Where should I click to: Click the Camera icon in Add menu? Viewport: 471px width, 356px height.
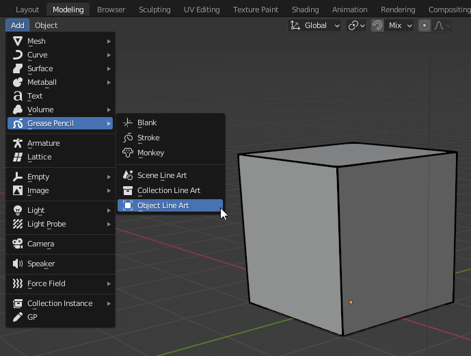[x=18, y=244]
